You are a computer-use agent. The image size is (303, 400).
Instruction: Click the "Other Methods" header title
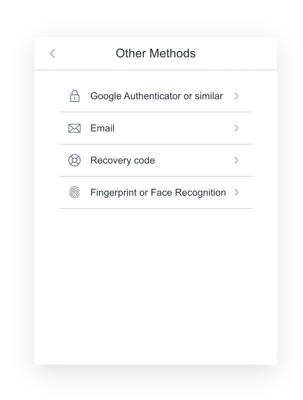tap(155, 53)
